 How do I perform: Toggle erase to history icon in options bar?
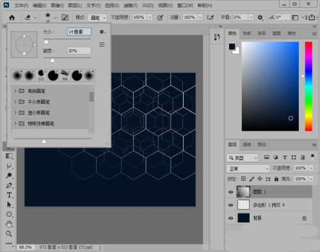tap(295, 18)
